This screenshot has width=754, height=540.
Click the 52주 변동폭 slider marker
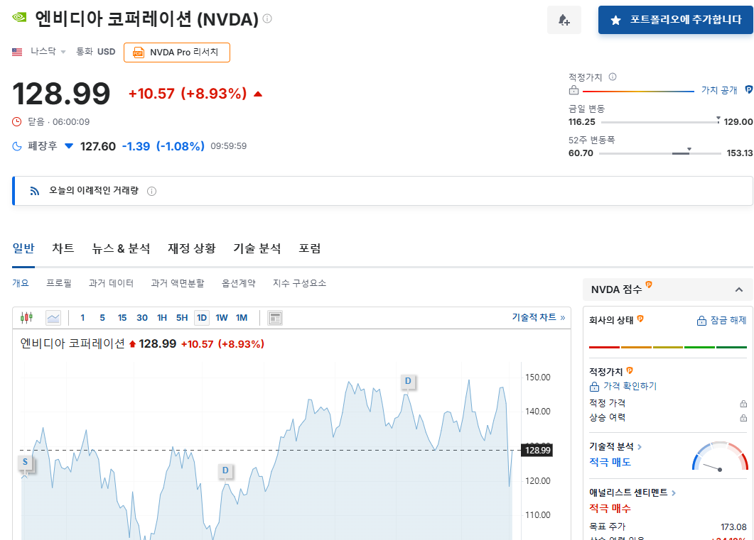687,150
